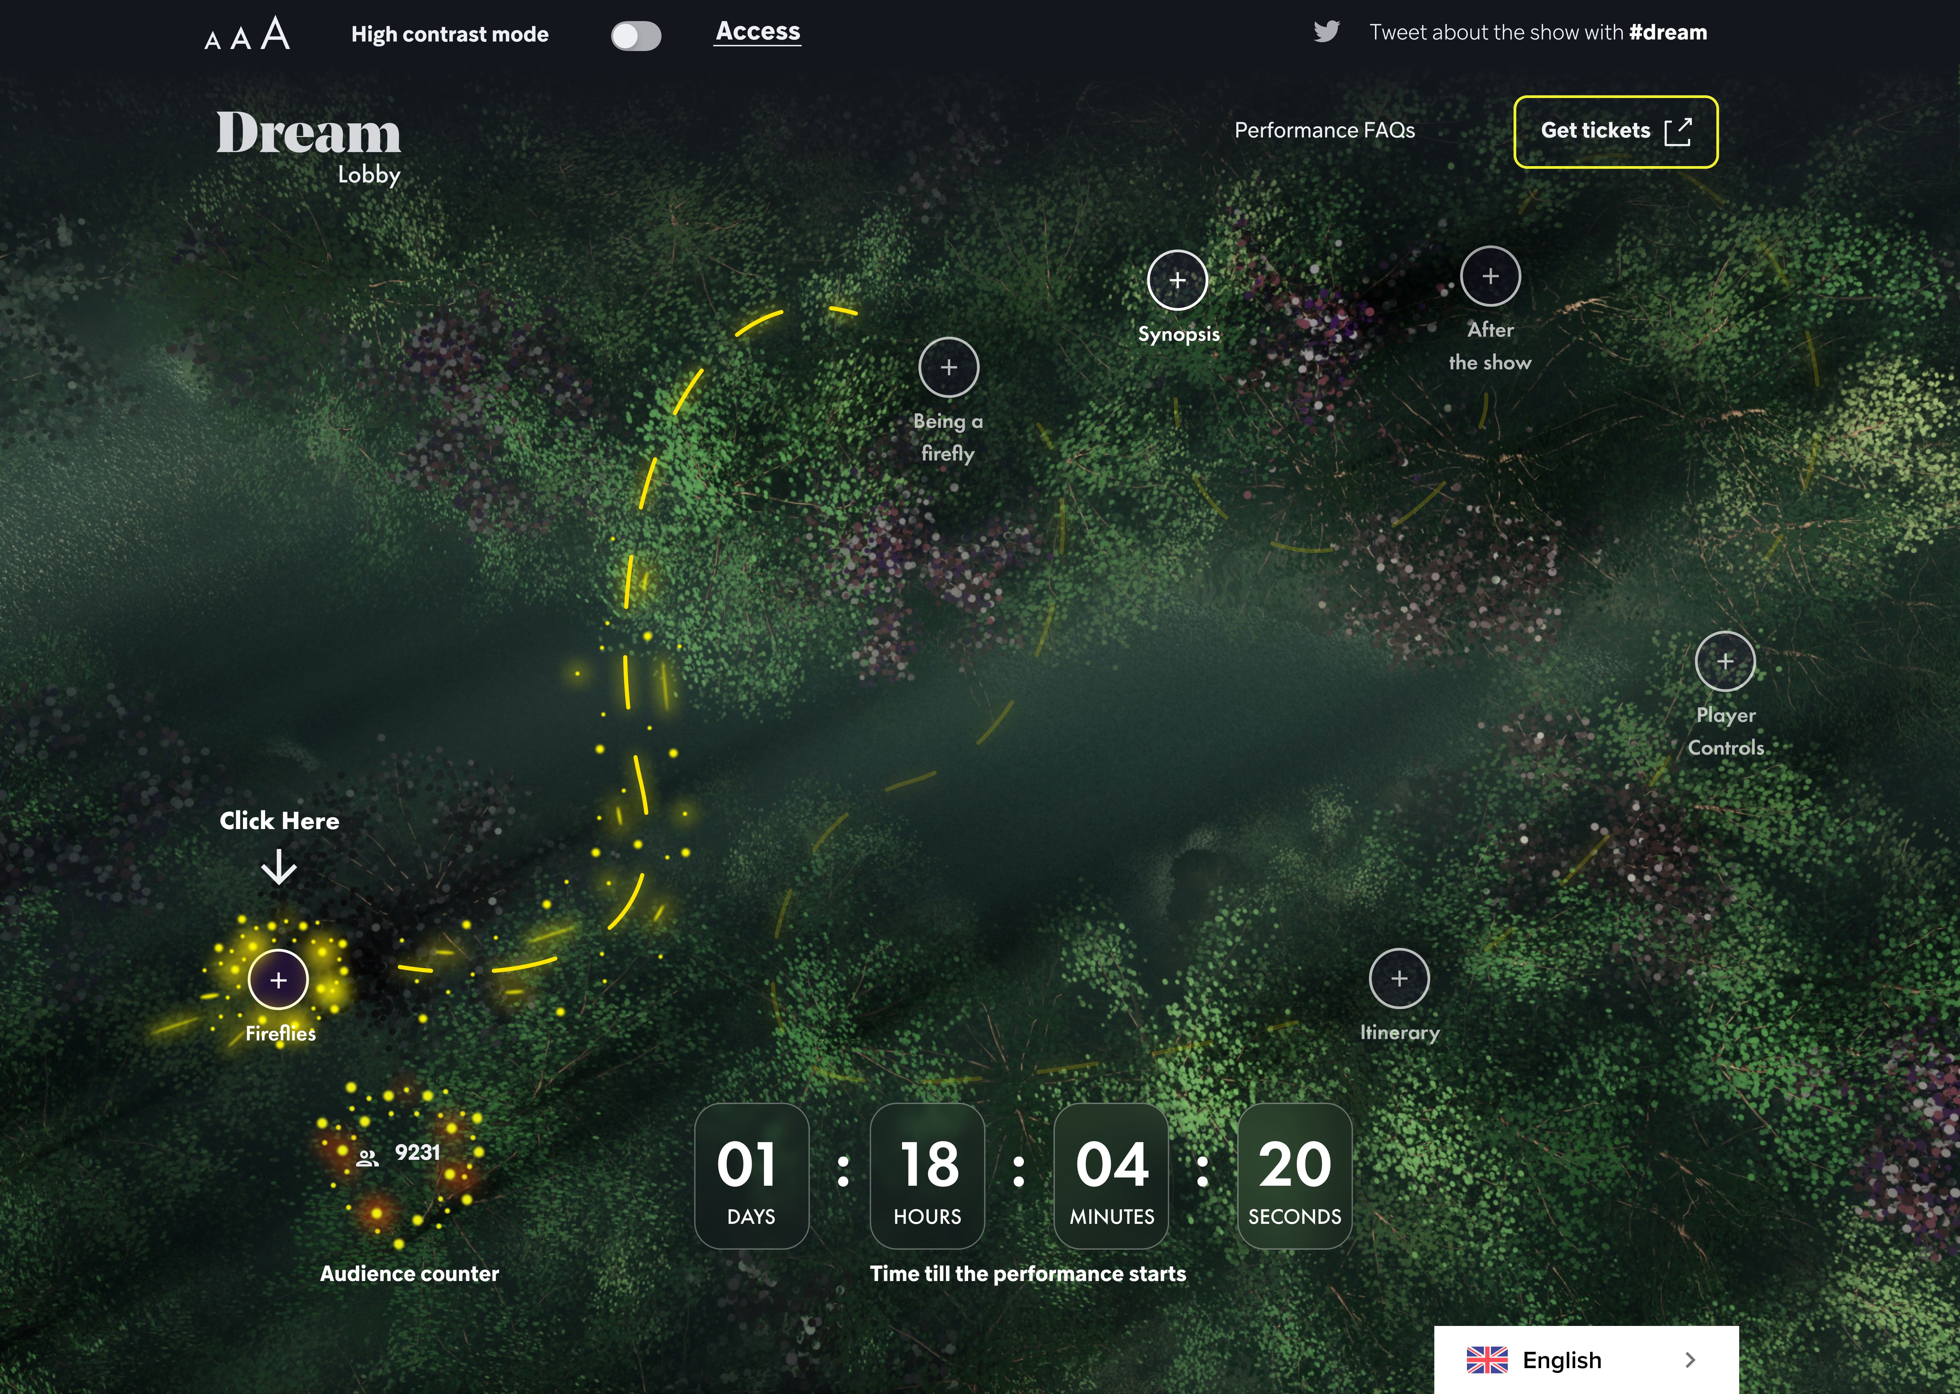Select the smallest text size A
This screenshot has height=1394, width=1960.
tap(213, 40)
